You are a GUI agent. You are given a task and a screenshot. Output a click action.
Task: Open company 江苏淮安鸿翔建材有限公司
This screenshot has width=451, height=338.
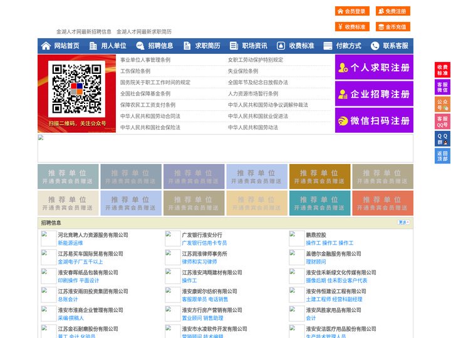pos(212,272)
